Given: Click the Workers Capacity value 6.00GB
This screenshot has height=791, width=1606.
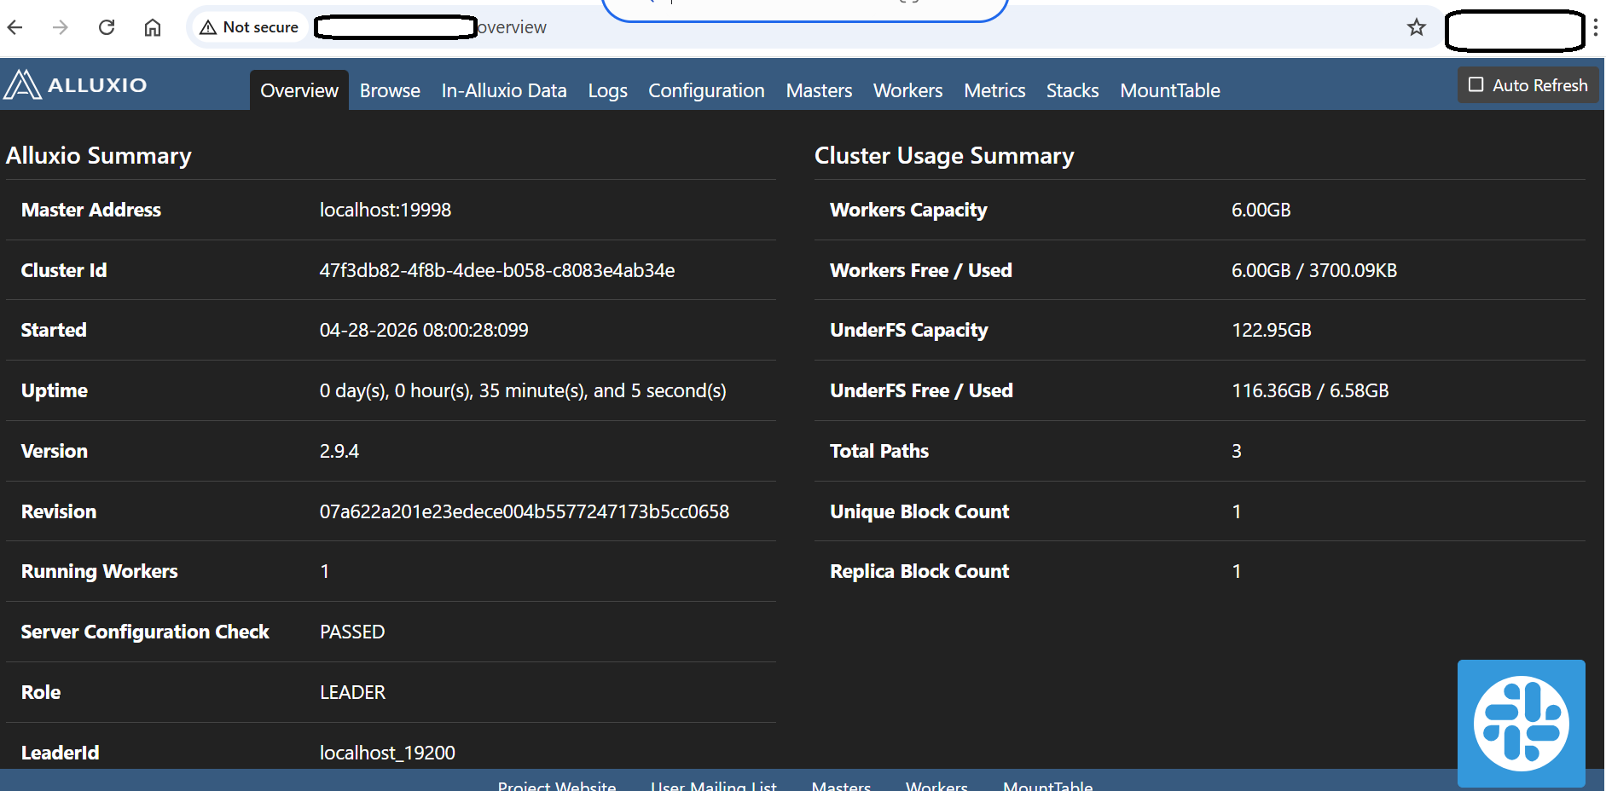Looking at the screenshot, I should [1261, 210].
